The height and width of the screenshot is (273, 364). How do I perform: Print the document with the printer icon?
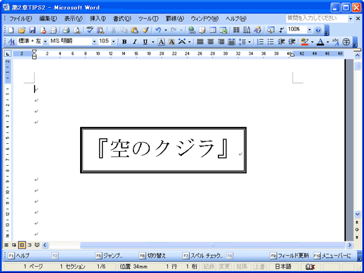[x=66, y=30]
